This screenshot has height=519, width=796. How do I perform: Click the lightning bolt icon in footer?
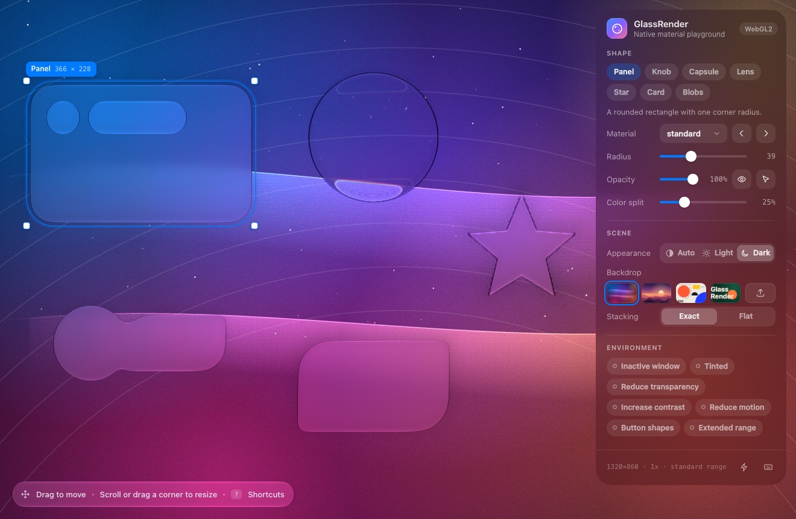pyautogui.click(x=744, y=467)
